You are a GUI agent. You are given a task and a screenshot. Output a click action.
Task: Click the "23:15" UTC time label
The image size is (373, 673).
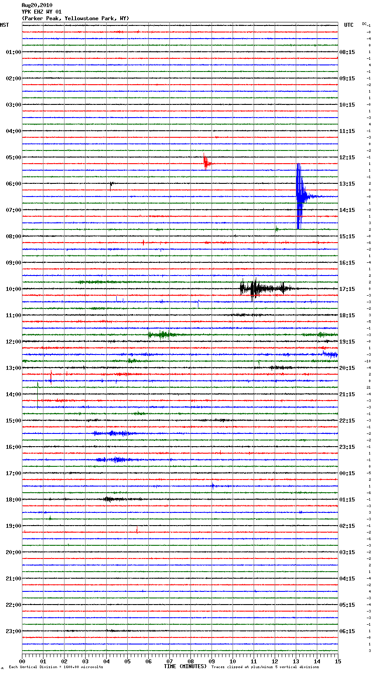click(x=347, y=447)
